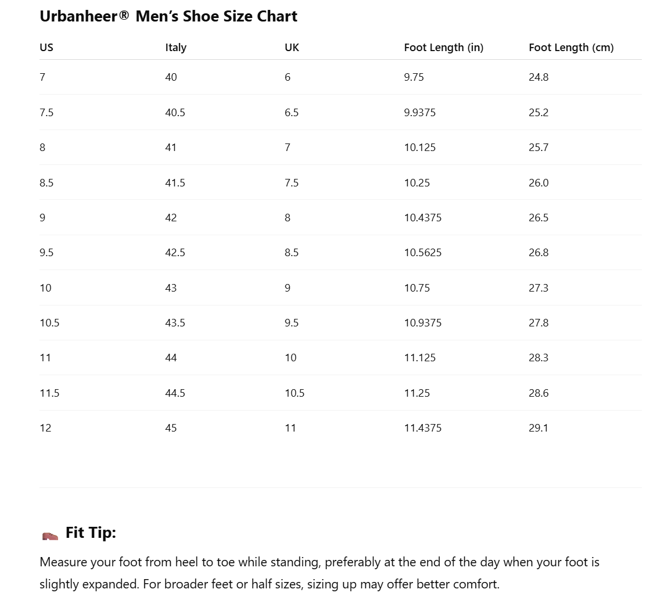Click the UK column header
The height and width of the screenshot is (600, 668).
pyautogui.click(x=292, y=48)
